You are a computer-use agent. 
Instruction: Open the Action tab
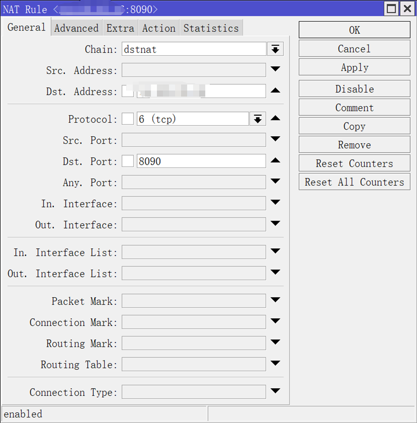[x=159, y=28]
